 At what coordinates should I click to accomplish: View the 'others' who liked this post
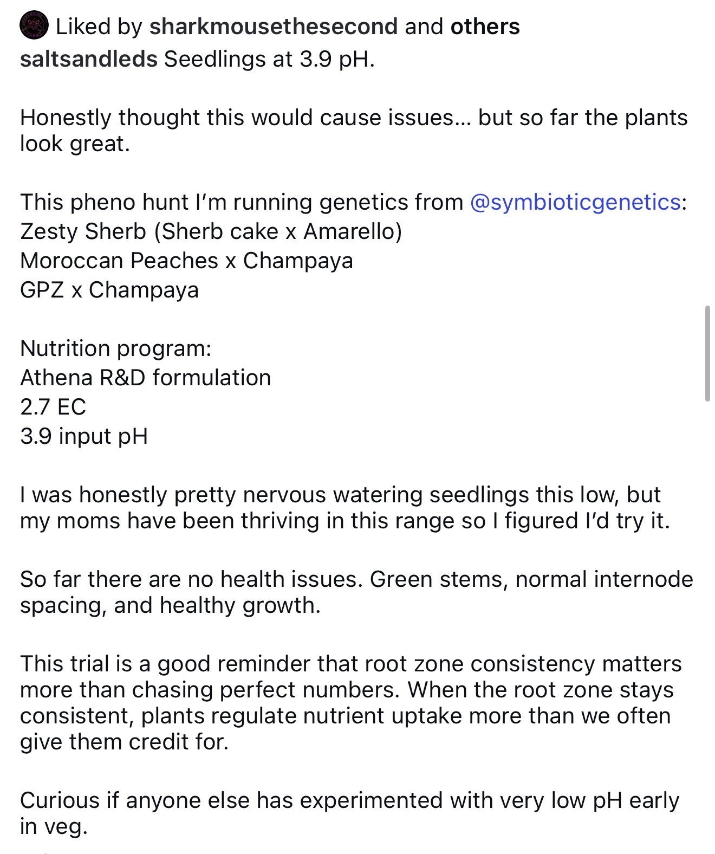[485, 27]
